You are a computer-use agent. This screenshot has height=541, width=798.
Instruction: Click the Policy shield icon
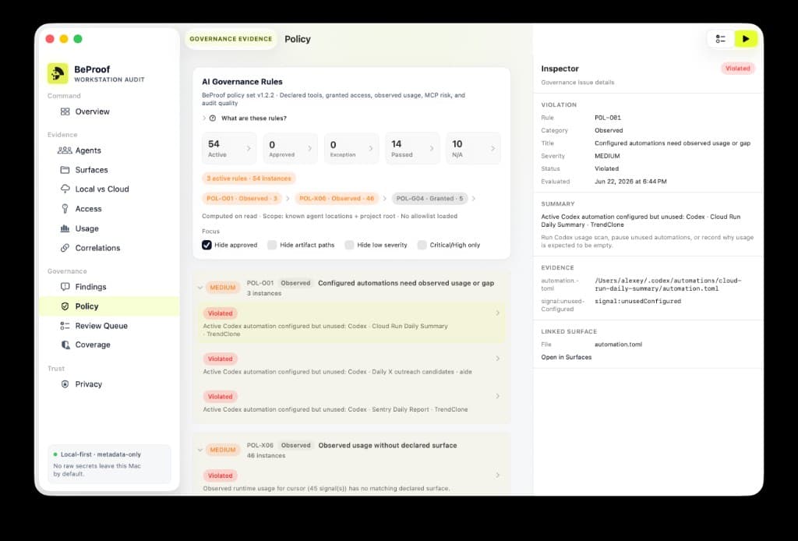click(x=65, y=306)
